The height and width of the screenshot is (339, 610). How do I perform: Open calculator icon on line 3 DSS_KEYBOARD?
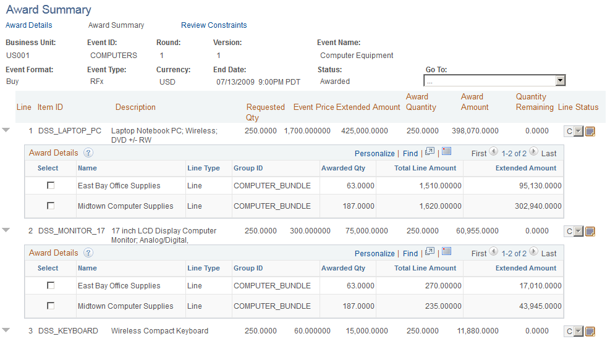pos(590,332)
